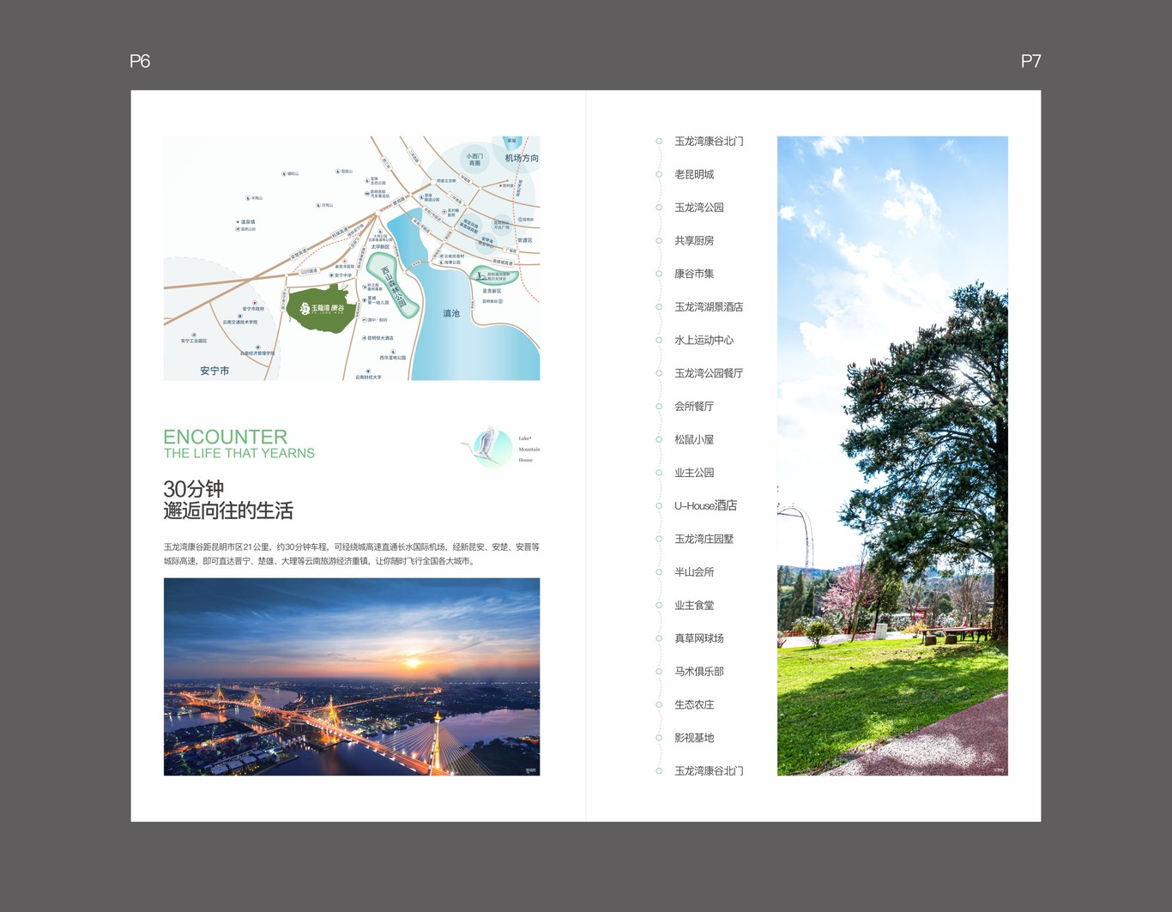Click the ENCOUNTER heading
Image resolution: width=1172 pixels, height=912 pixels.
coord(226,437)
